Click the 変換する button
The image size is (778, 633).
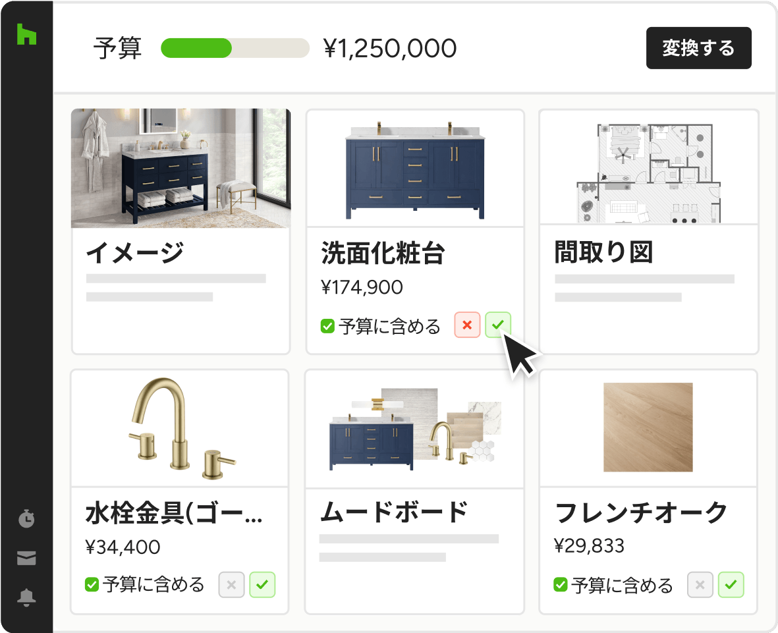[698, 48]
